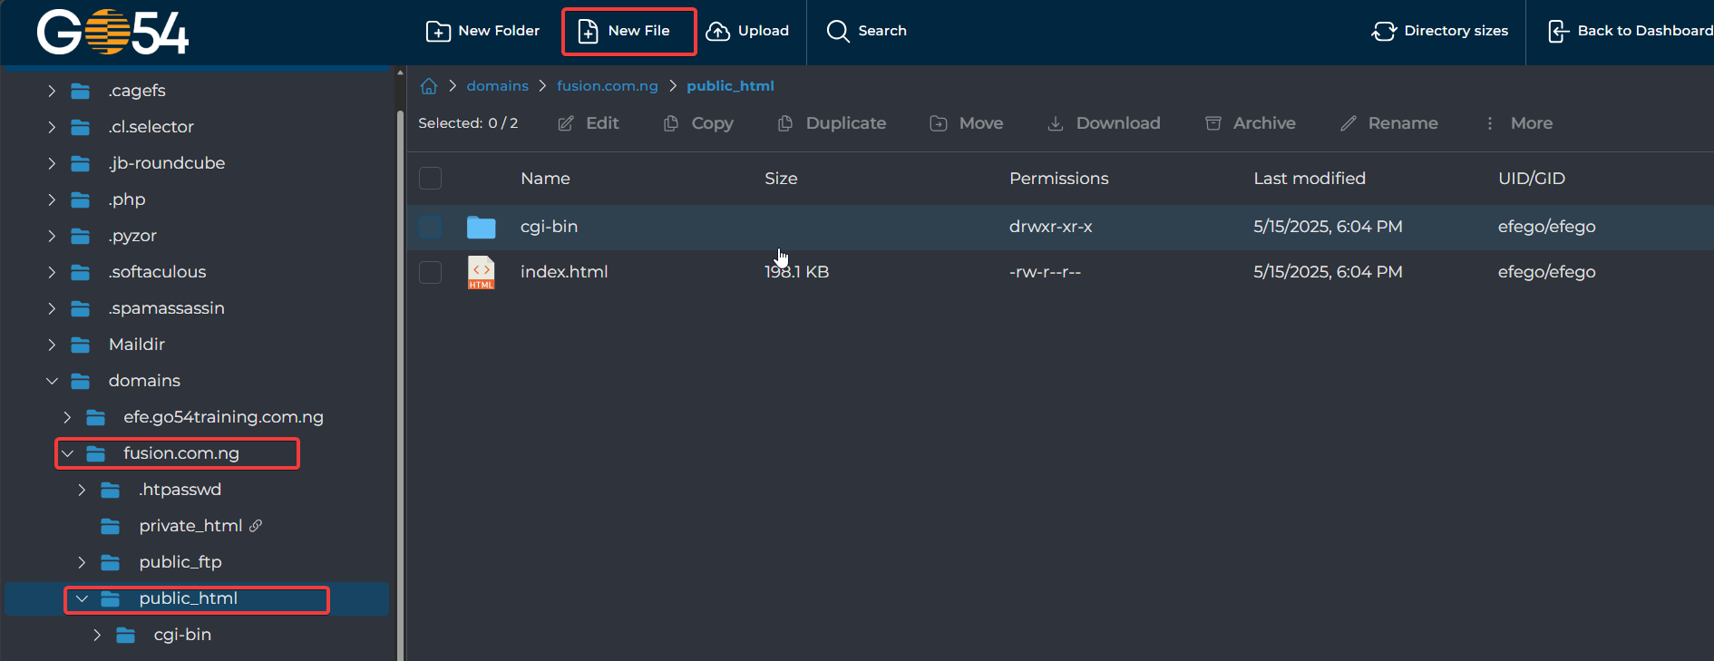The width and height of the screenshot is (1714, 661).
Task: Click the cgi-bin folder icon in file list
Action: (481, 227)
